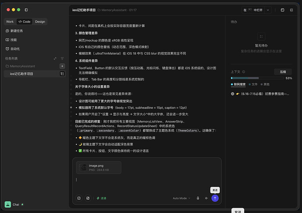Click the slash command icon in input bar
This screenshot has width=302, height=213.
pos(79,198)
